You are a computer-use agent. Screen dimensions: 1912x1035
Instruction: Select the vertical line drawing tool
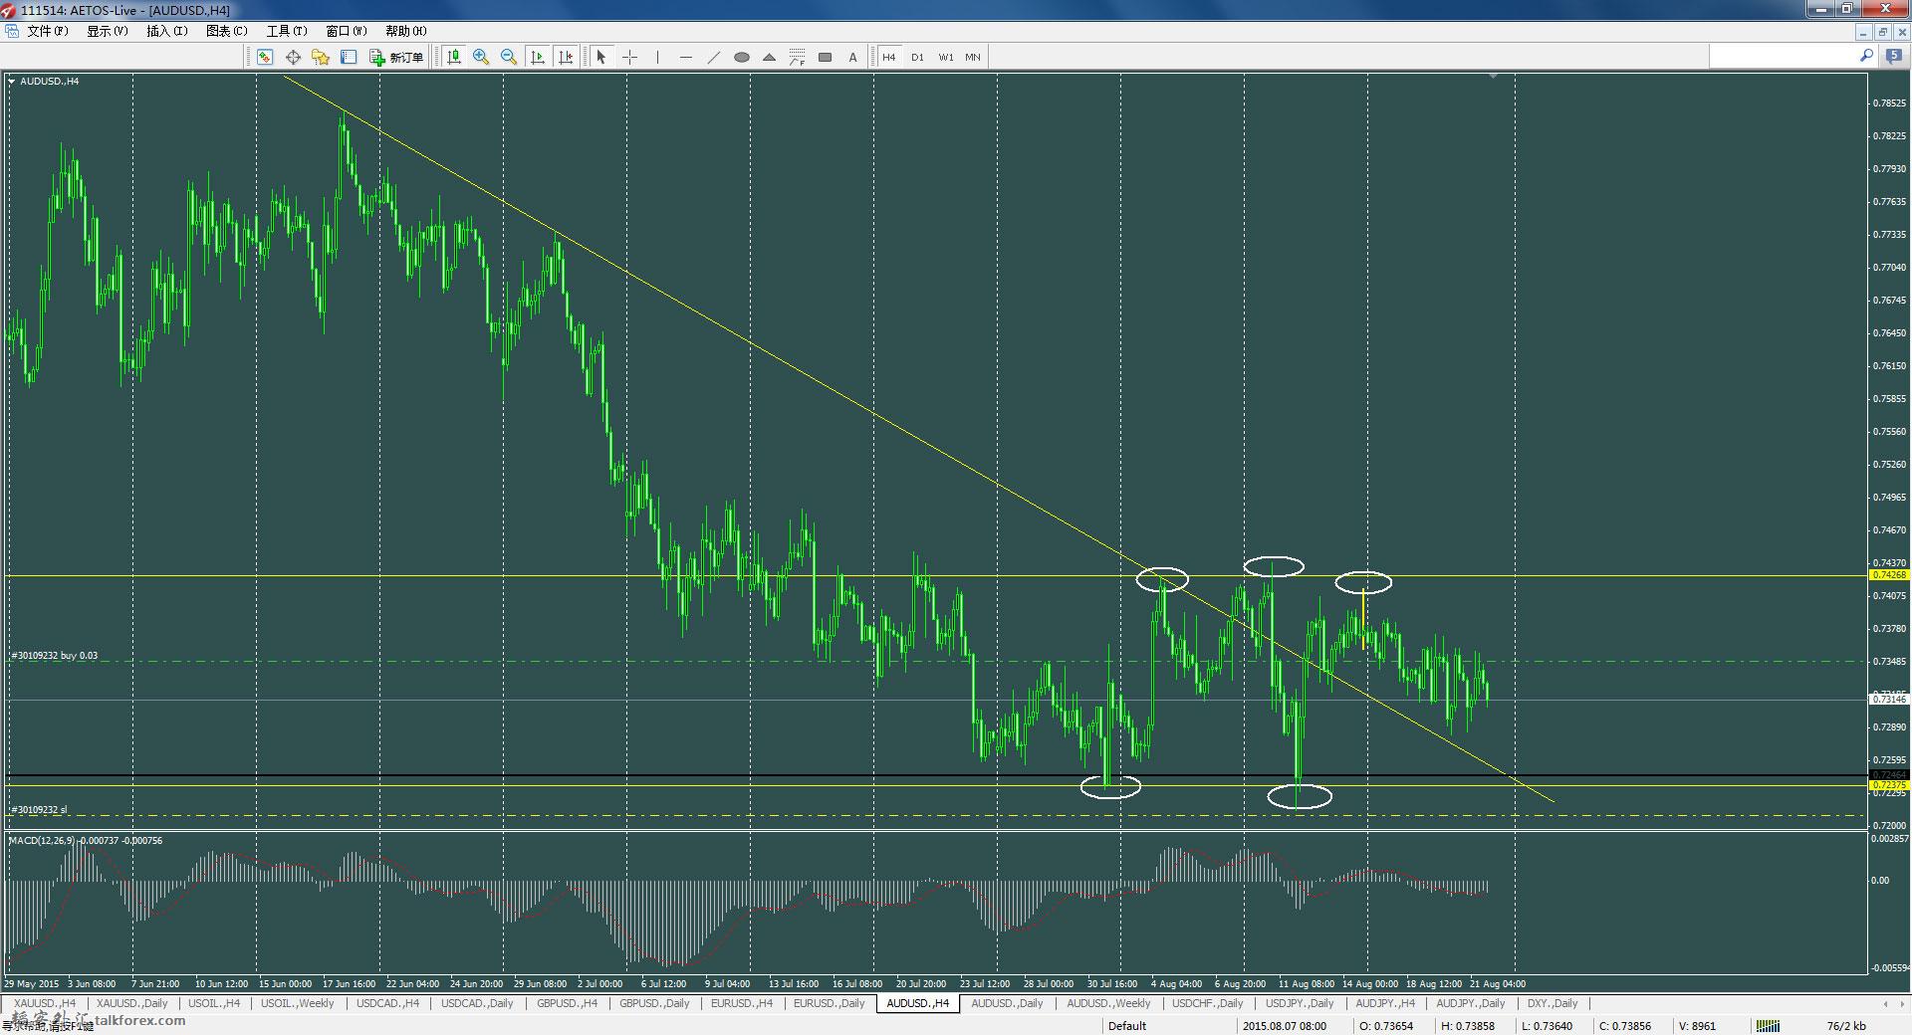coord(657,57)
